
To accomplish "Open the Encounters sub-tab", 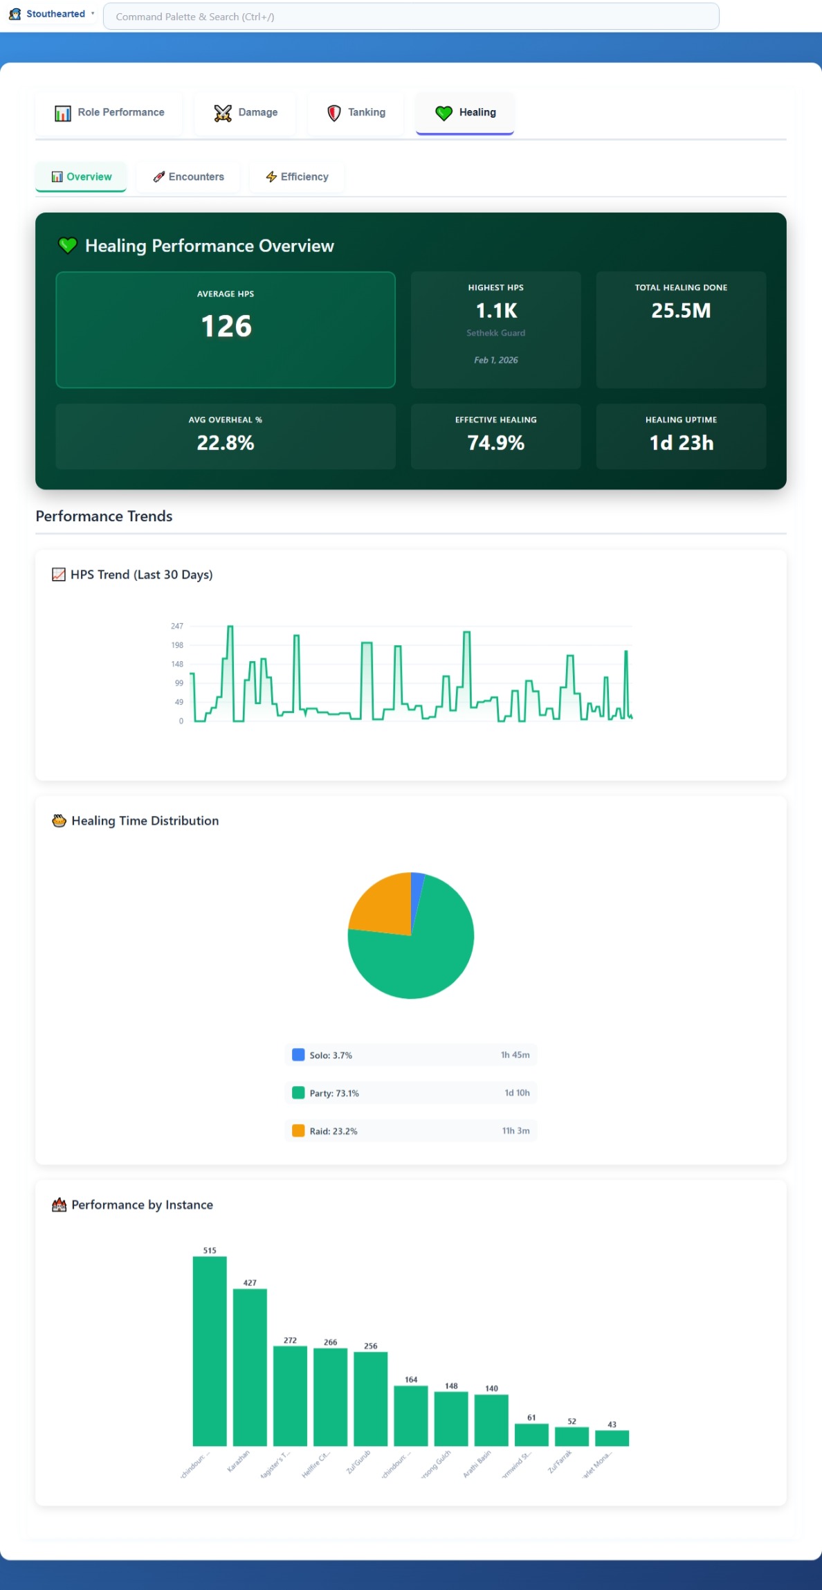I will (188, 177).
